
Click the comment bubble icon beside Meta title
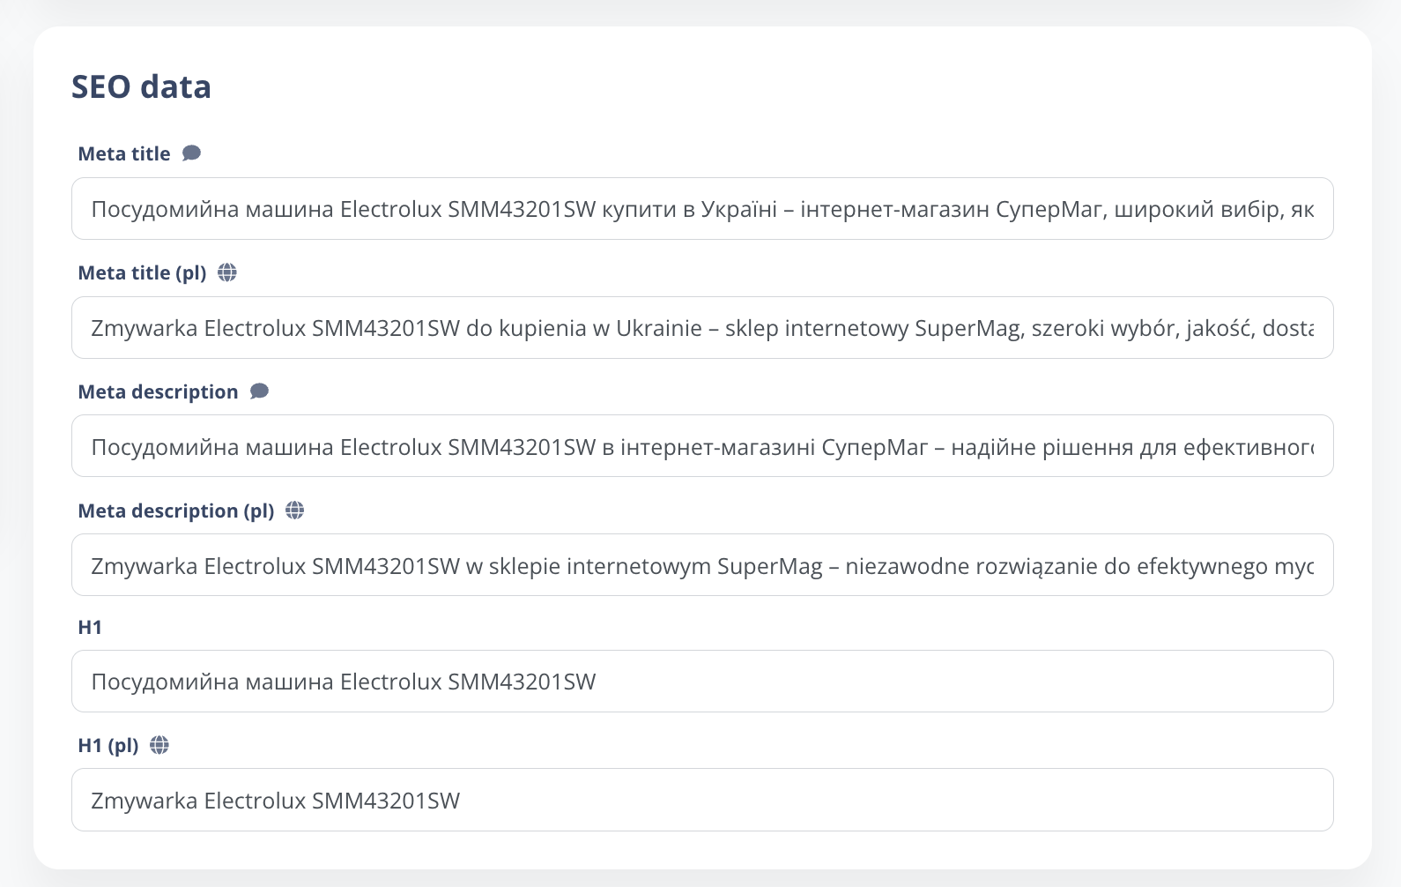(191, 153)
